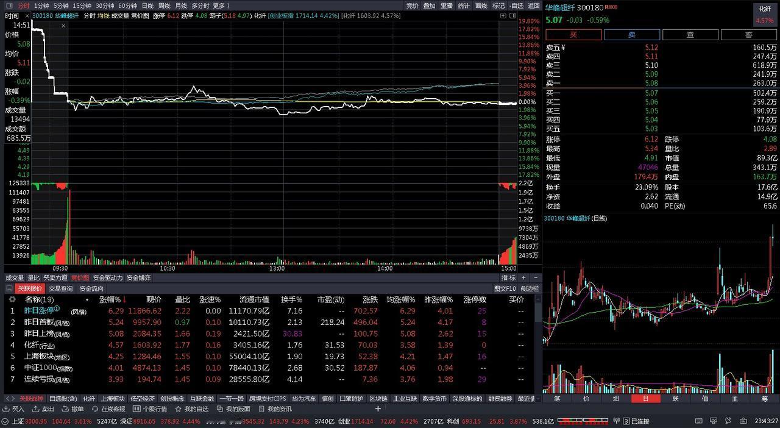Click the 昨日首板 row in the table

[x=270, y=322]
